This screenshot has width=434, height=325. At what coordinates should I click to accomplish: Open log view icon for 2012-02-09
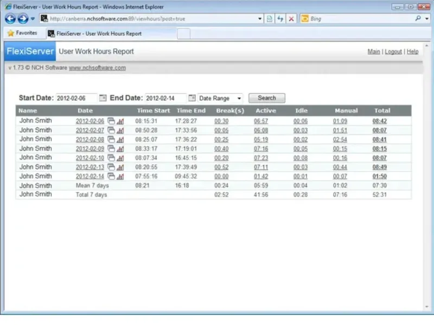(111, 148)
